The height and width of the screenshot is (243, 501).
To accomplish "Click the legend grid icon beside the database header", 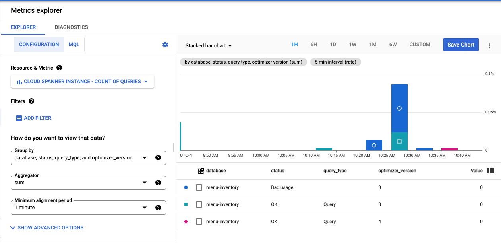I will [201, 170].
